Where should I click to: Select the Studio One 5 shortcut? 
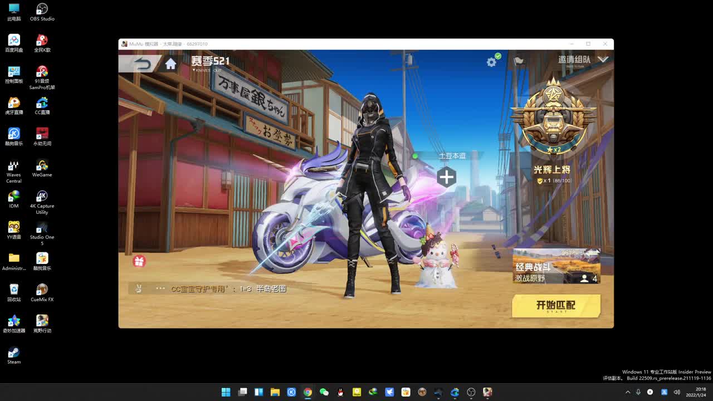coord(42,234)
